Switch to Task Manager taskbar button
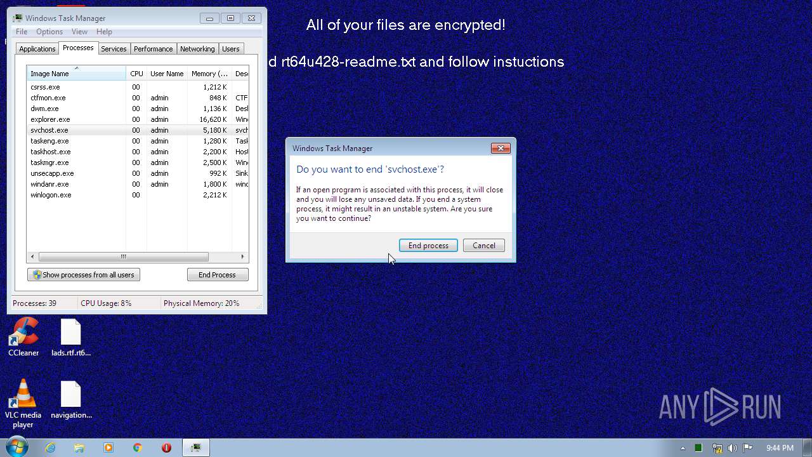 point(196,447)
